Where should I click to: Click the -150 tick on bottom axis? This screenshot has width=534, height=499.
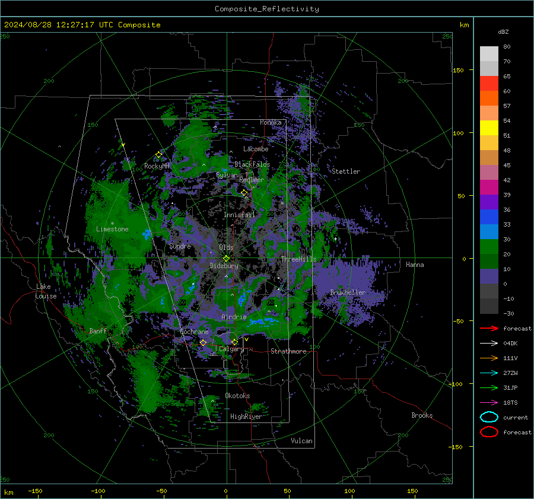pos(35,491)
